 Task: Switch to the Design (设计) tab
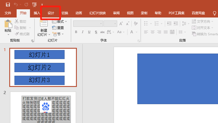[x=51, y=13]
